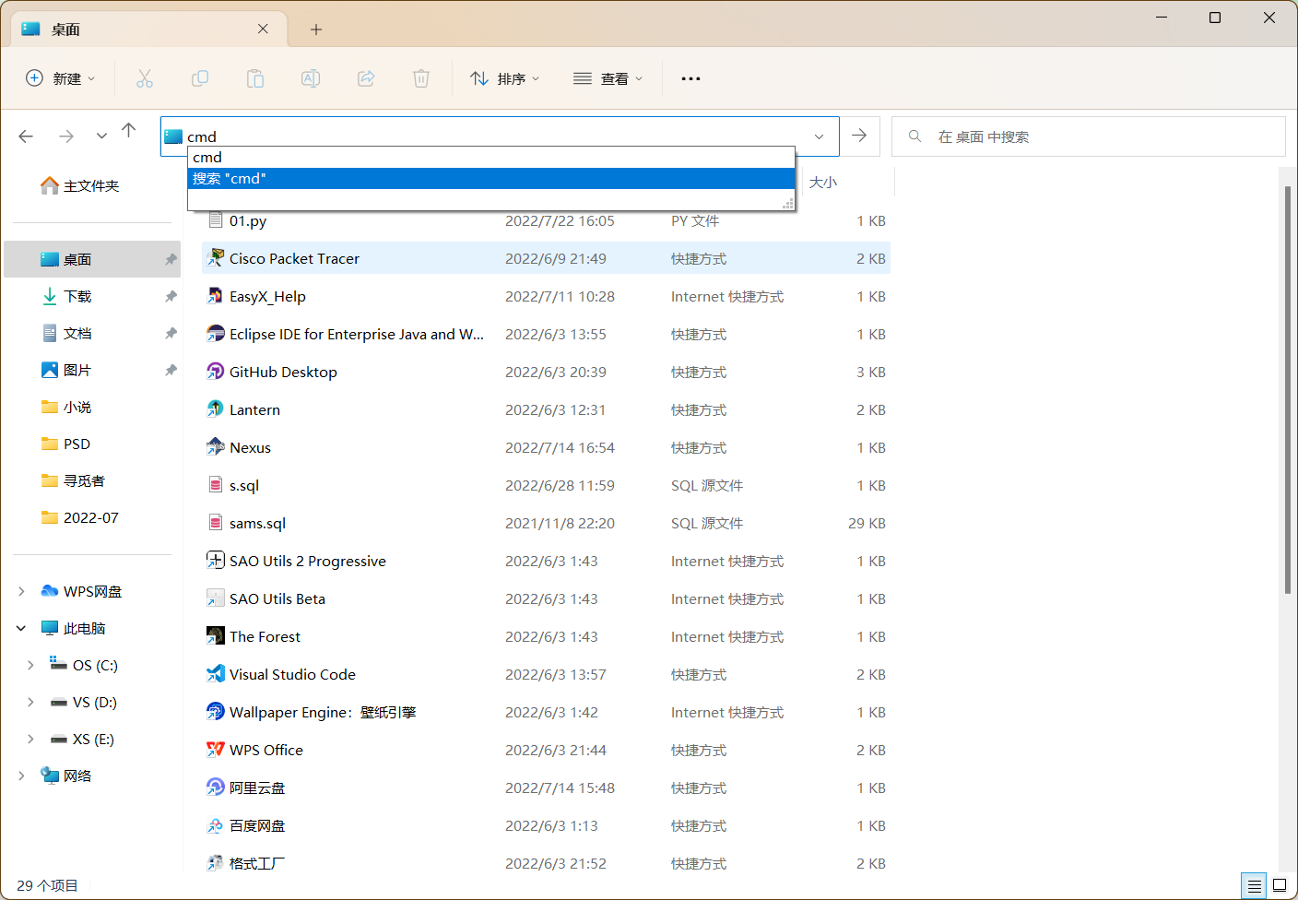Open the 查看 (View) dropdown
1298x900 pixels.
coord(608,78)
